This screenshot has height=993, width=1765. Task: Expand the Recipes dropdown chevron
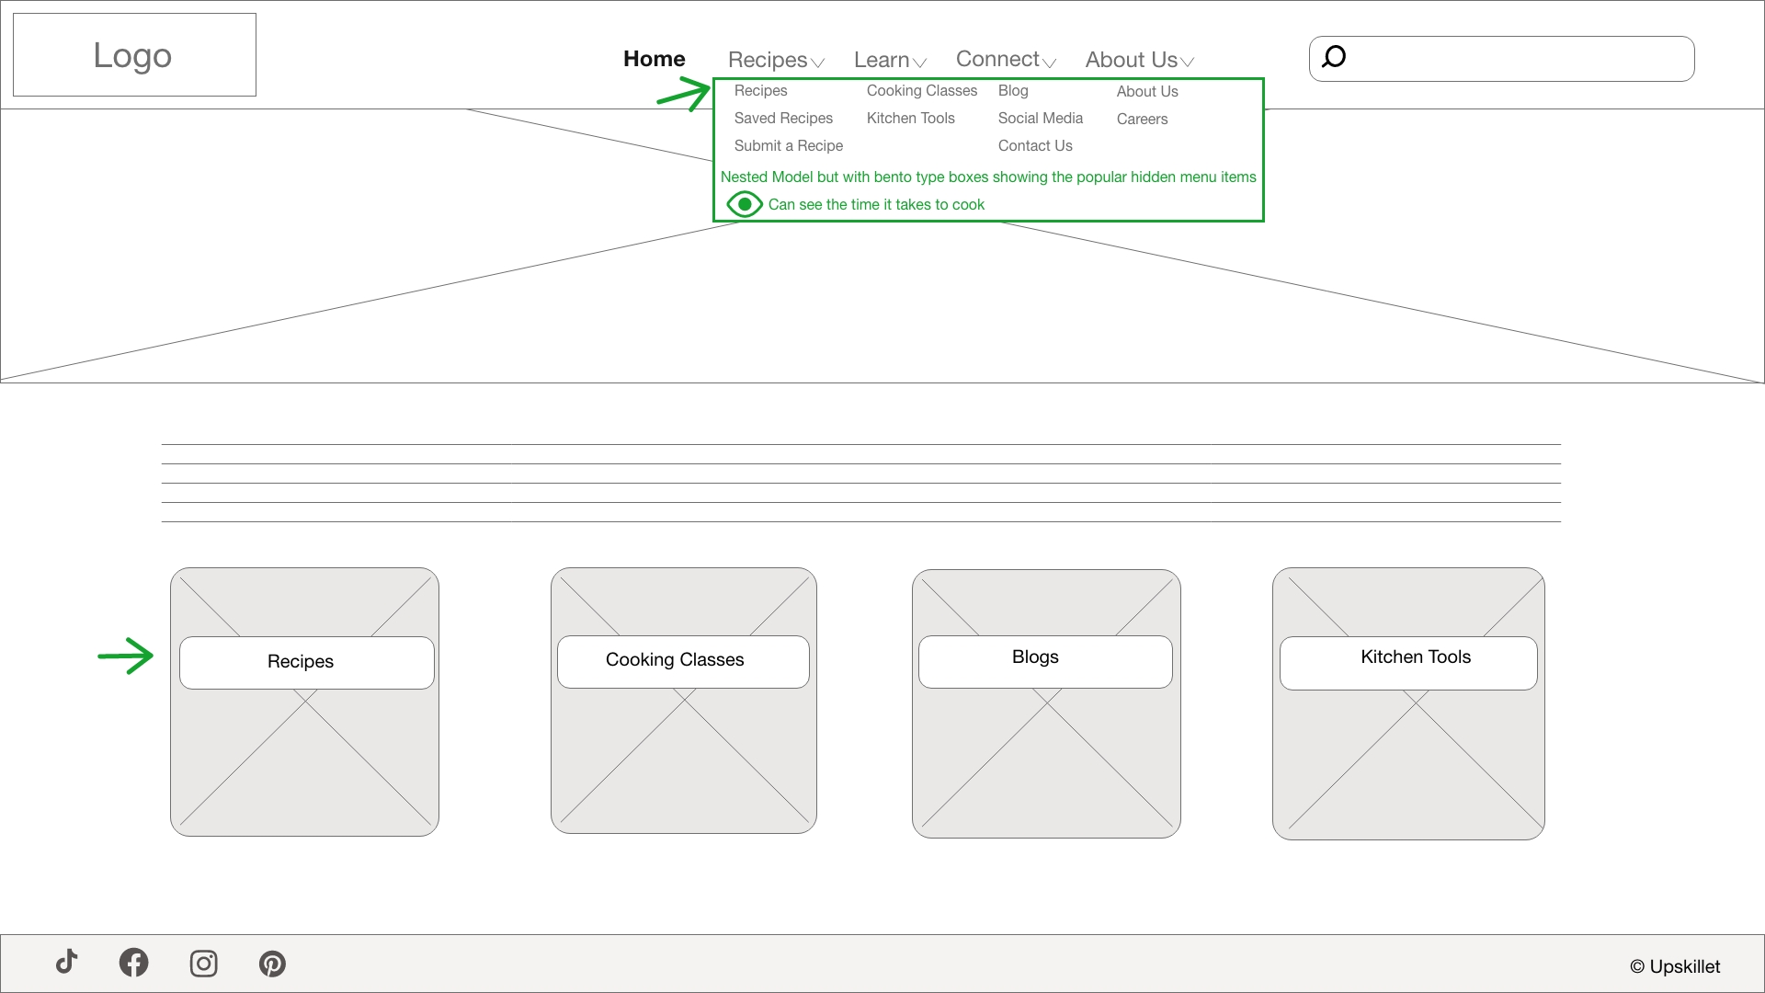coord(818,63)
